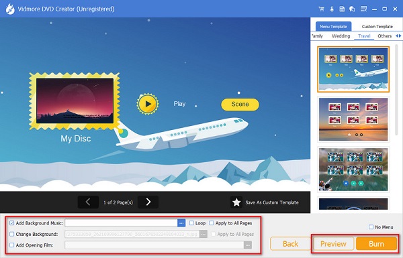Open the shopping cart purchase icon
403x258 pixels.
[x=321, y=9]
